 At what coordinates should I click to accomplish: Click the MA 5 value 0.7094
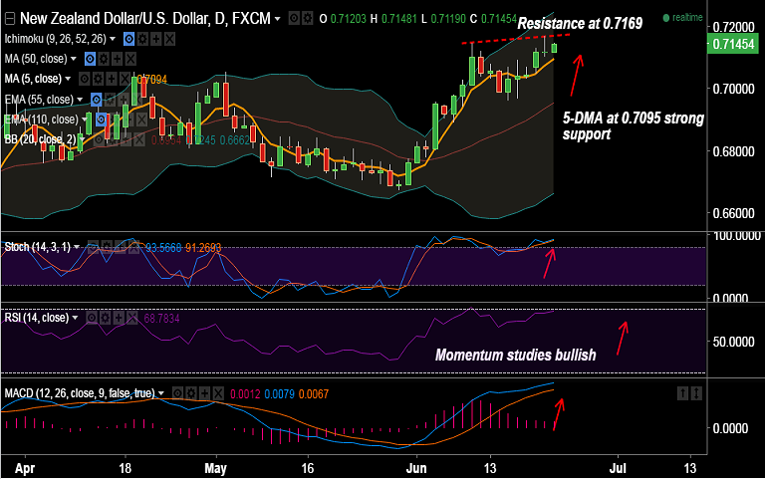[152, 80]
